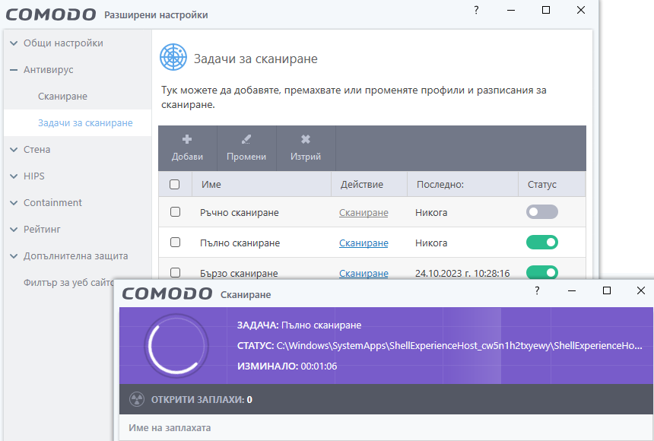
Task: Expand the Стена section
Action: (x=14, y=149)
